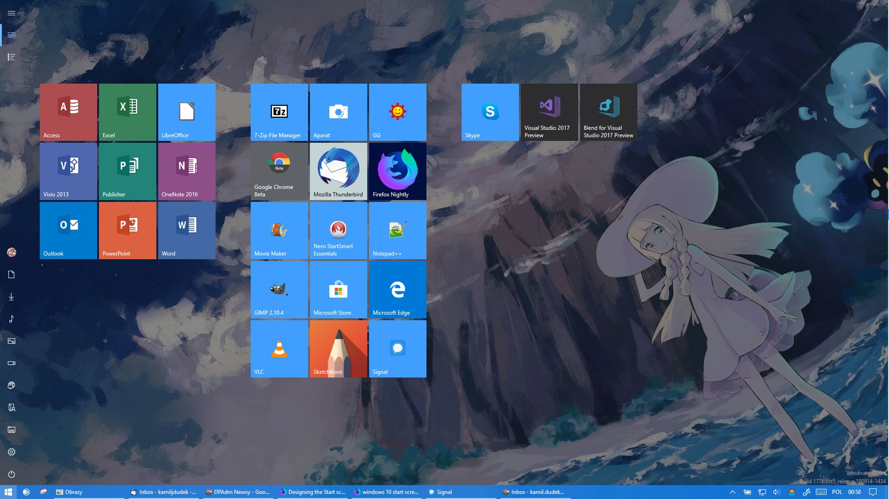Show hidden tray icons chevron
Image resolution: width=889 pixels, height=499 pixels.
click(732, 492)
